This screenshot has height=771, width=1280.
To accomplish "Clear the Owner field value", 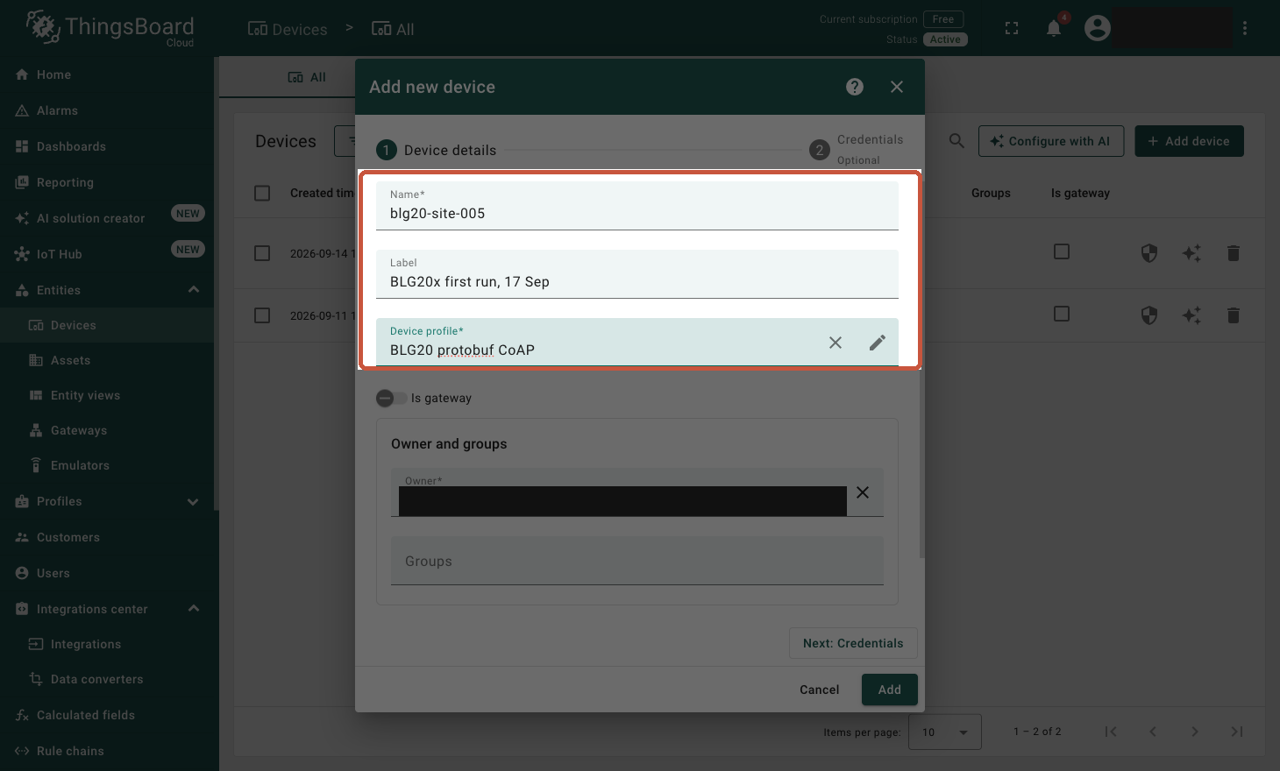I will point(863,492).
